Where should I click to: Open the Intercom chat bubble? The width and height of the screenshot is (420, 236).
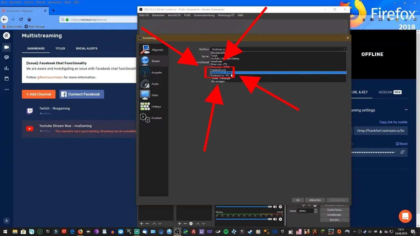(405, 216)
